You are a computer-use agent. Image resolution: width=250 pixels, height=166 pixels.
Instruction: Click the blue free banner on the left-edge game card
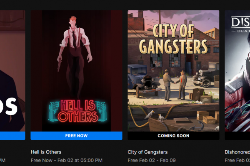[x=12, y=136]
